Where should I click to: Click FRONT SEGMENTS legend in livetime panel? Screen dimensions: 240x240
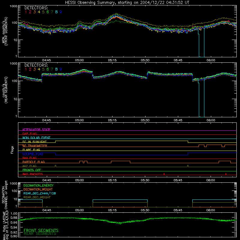(41, 230)
